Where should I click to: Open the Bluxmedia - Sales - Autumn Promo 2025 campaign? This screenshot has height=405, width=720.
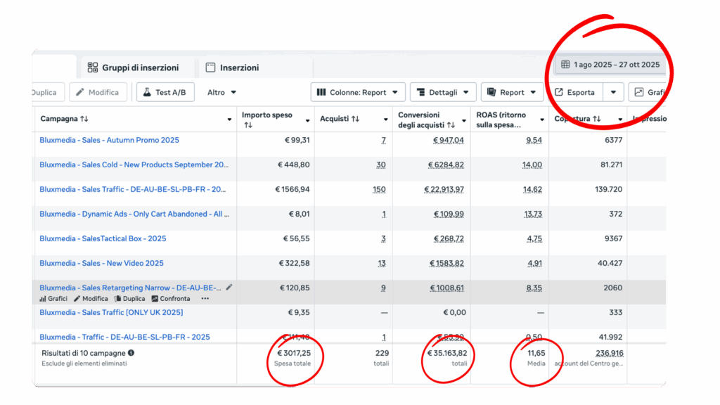point(109,140)
